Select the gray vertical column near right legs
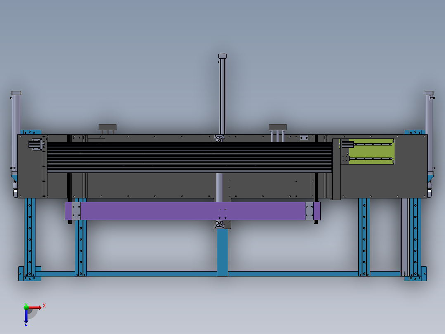The image size is (445, 334). [404, 237]
